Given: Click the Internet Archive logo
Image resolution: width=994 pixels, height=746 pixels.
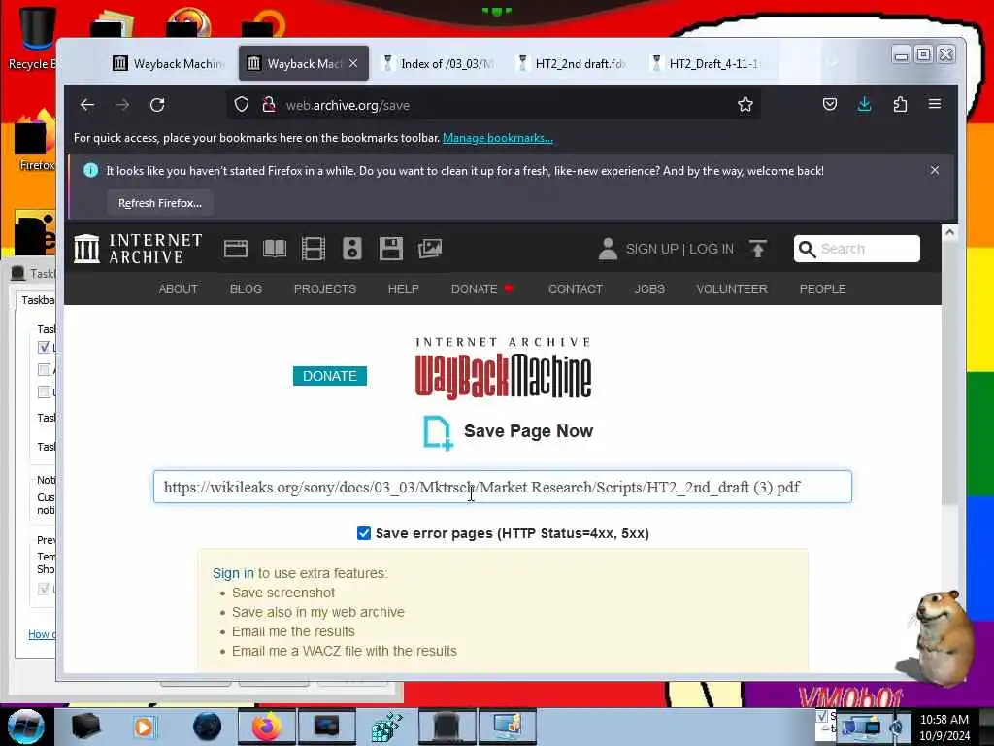Looking at the screenshot, I should pos(138,248).
